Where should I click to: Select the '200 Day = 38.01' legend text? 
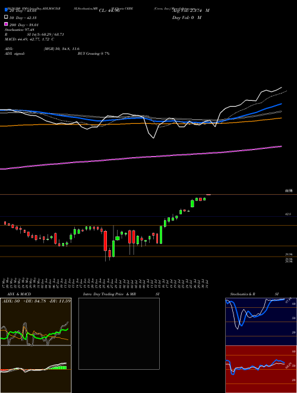24,25
